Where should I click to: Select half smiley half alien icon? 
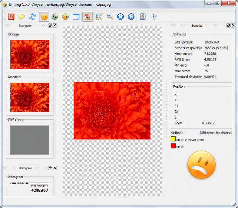(x=65, y=17)
